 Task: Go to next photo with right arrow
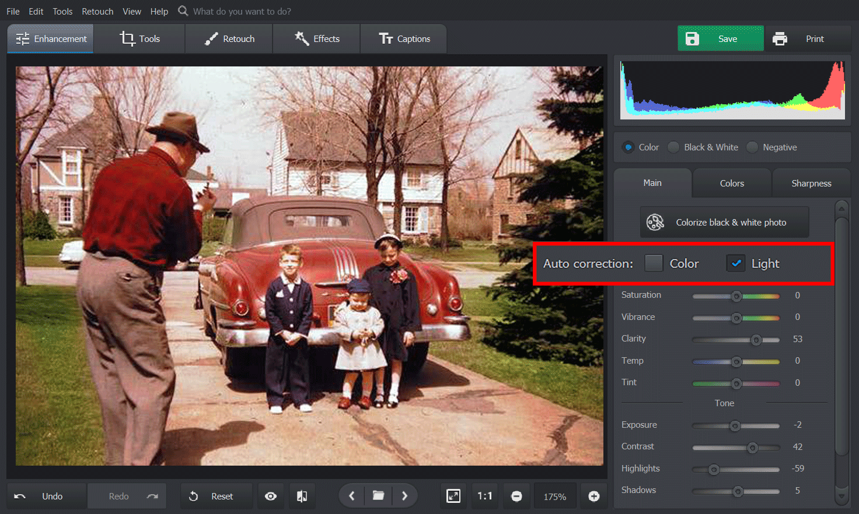point(405,496)
